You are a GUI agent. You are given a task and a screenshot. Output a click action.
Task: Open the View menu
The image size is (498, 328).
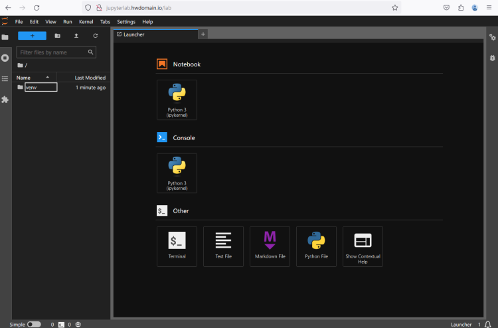pos(50,22)
